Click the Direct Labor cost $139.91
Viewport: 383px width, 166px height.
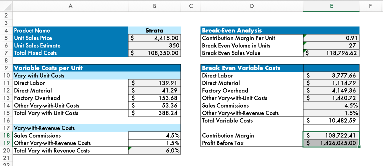pos(154,83)
